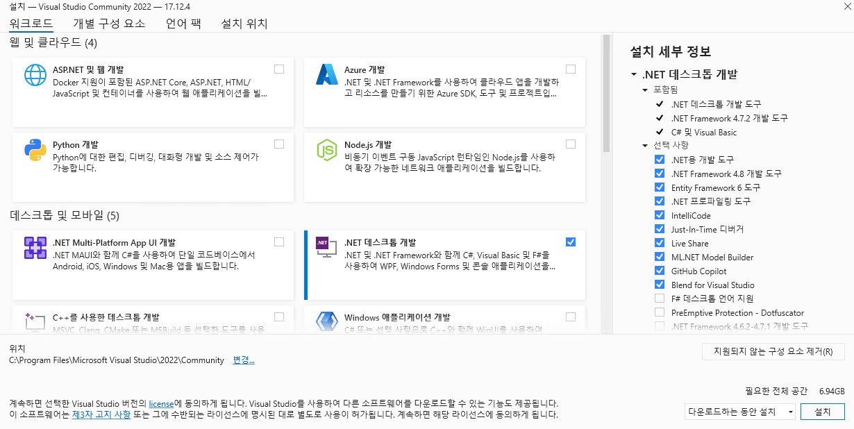Screen dimensions: 854x429
Task: Uncheck the Live Share component
Action: pos(659,243)
